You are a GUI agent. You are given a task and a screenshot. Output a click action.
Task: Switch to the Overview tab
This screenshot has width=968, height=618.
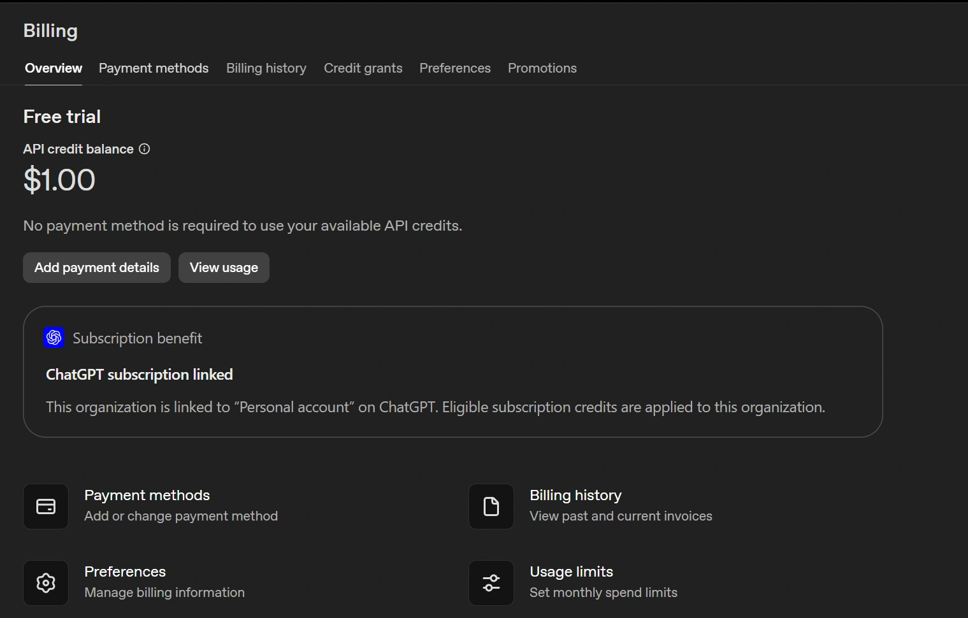click(54, 68)
